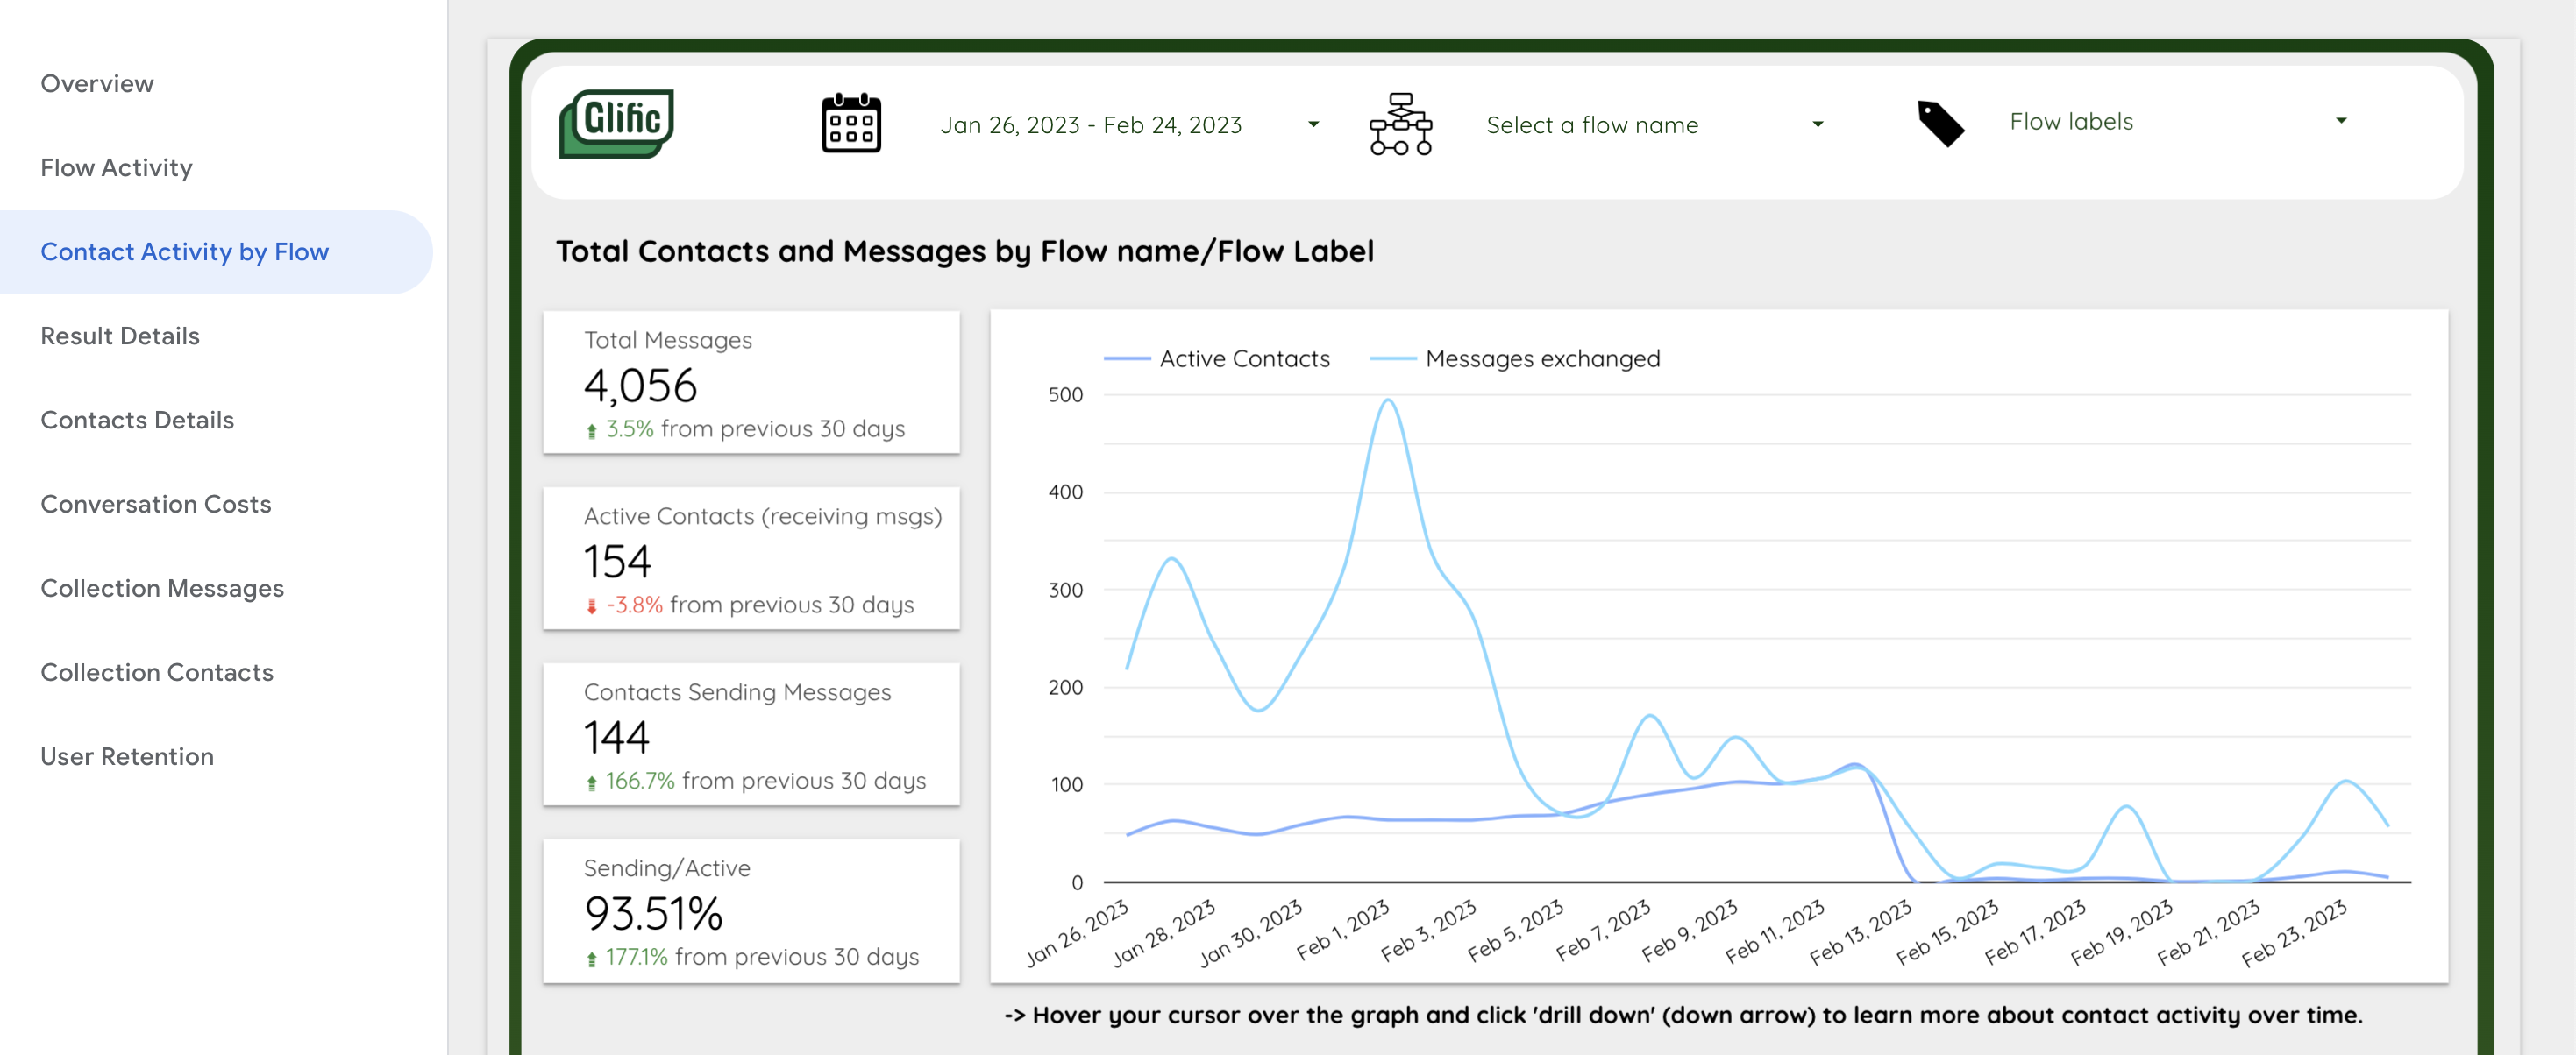Image resolution: width=2576 pixels, height=1055 pixels.
Task: Click the date range dropdown arrow
Action: point(1313,125)
